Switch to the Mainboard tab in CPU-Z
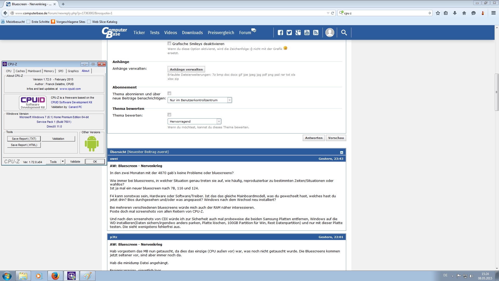 (x=34, y=71)
